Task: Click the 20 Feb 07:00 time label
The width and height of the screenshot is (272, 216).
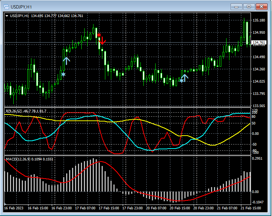Action: point(156,208)
